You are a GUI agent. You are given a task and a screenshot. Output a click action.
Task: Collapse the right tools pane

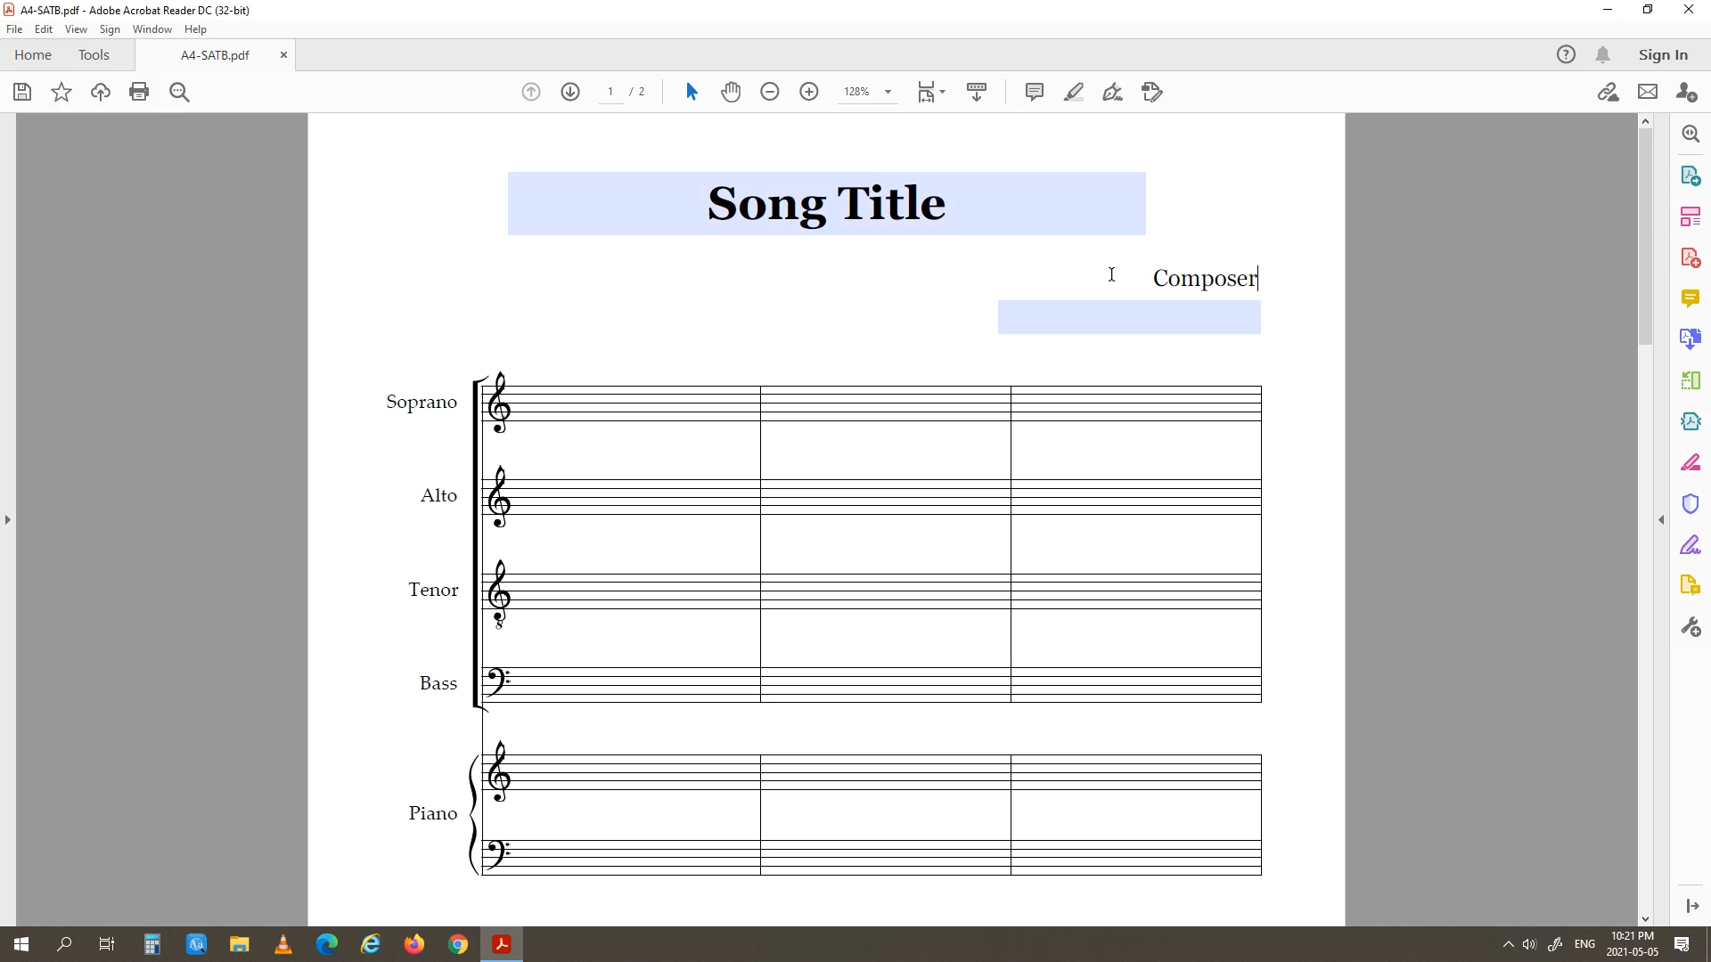point(1661,519)
